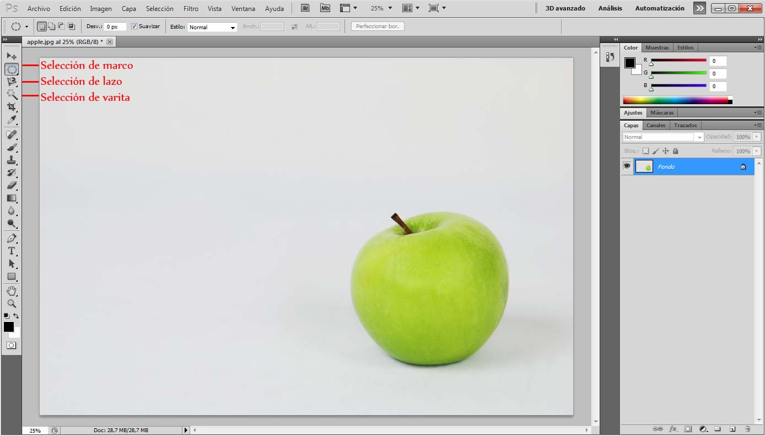Delete layer using trash icon
This screenshot has width=765, height=436.
pyautogui.click(x=747, y=428)
